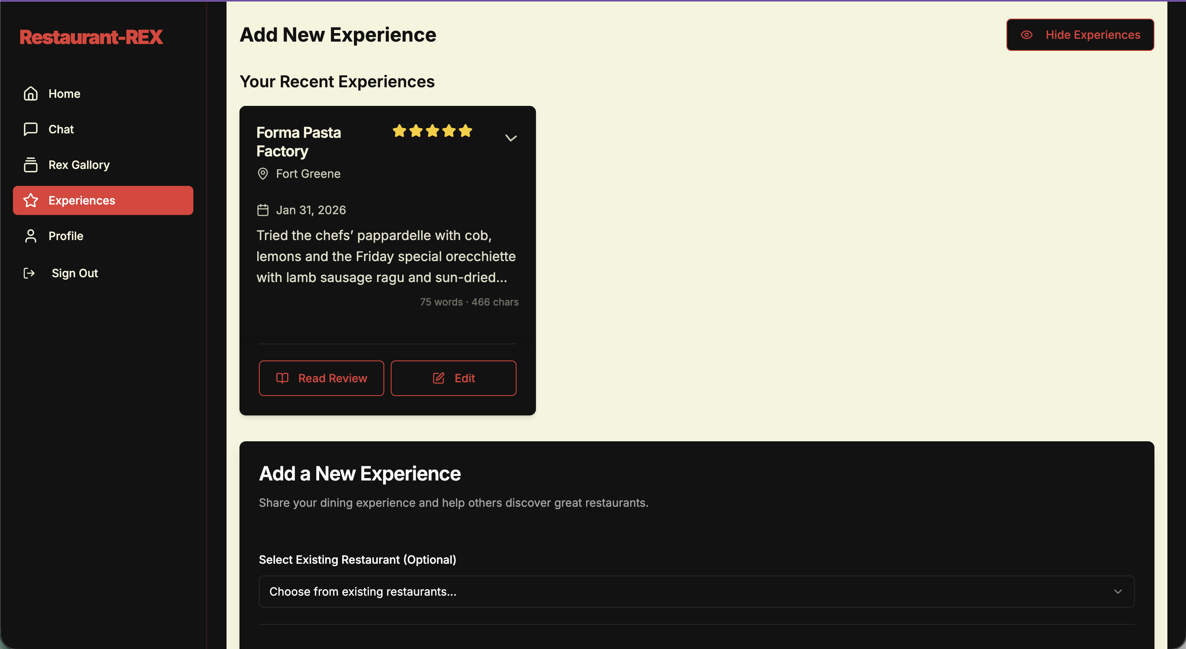Click the Read Review button
This screenshot has width=1186, height=649.
(x=321, y=378)
